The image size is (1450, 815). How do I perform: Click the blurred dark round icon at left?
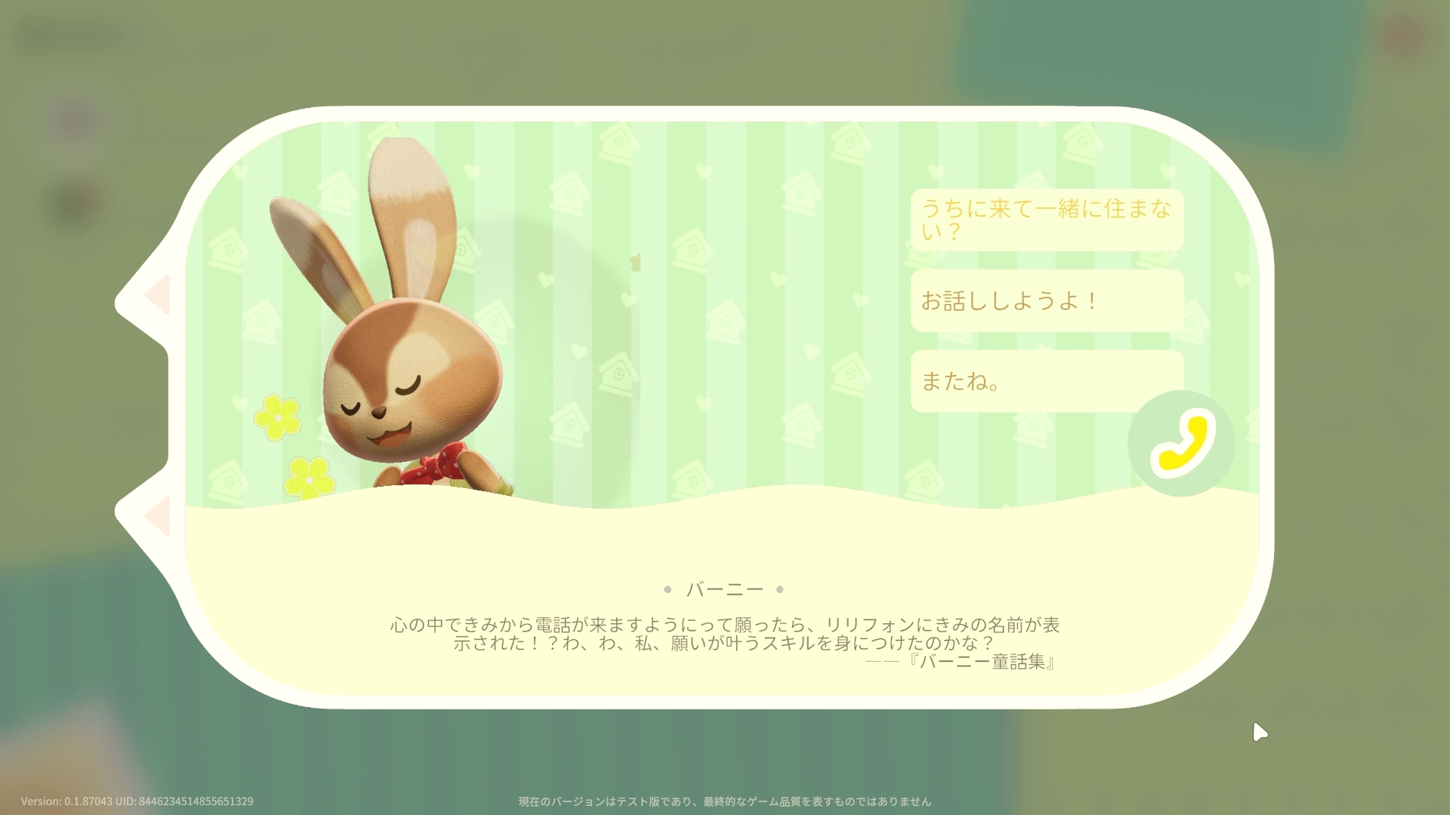point(75,204)
